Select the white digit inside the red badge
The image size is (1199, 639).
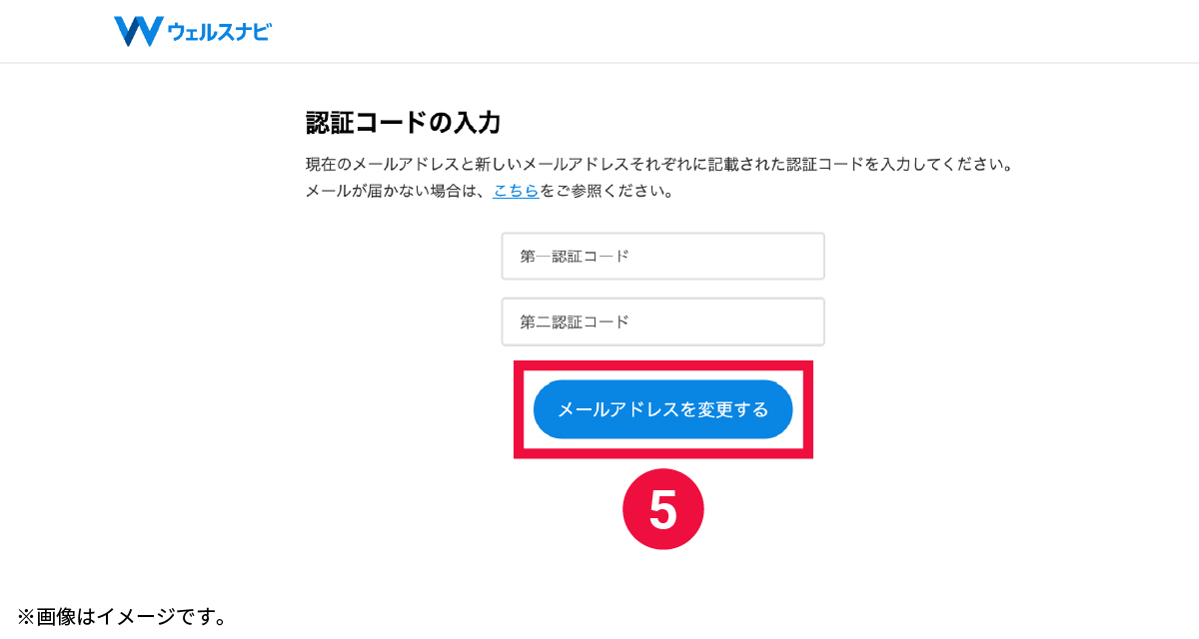pos(663,510)
